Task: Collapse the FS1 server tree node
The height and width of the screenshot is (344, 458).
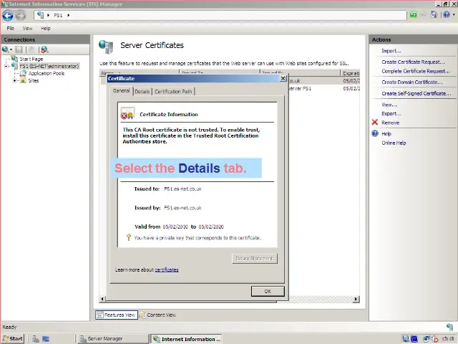Action: (x=6, y=67)
